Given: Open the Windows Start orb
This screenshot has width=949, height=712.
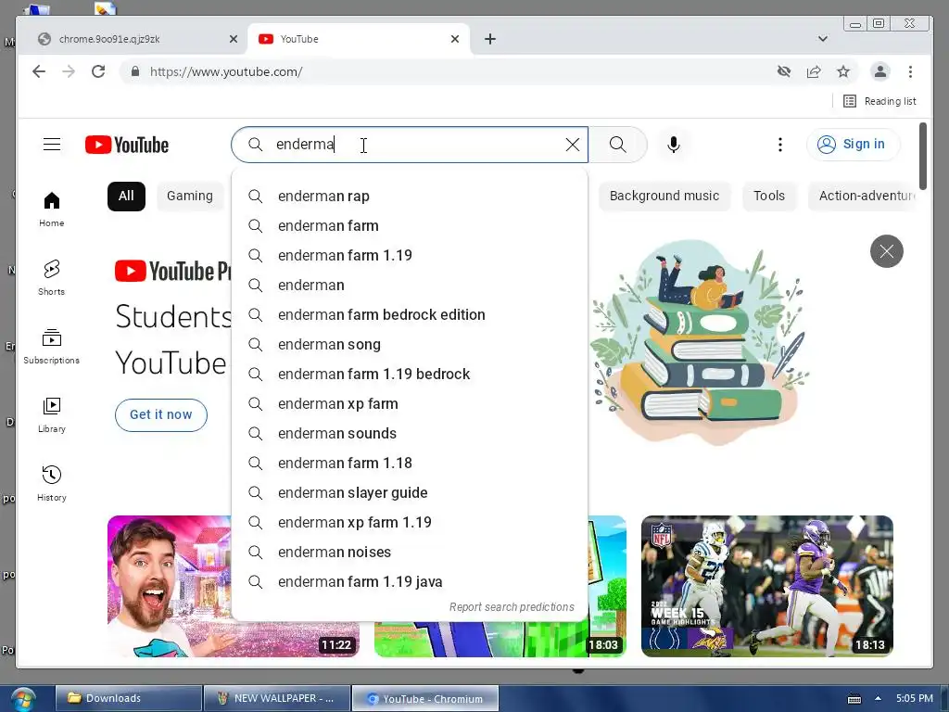Looking at the screenshot, I should 22,699.
